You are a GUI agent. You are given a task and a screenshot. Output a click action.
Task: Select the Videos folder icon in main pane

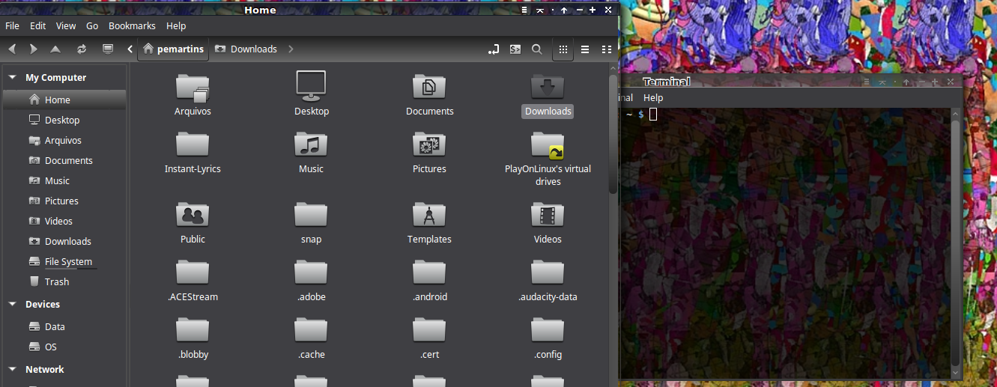click(548, 214)
